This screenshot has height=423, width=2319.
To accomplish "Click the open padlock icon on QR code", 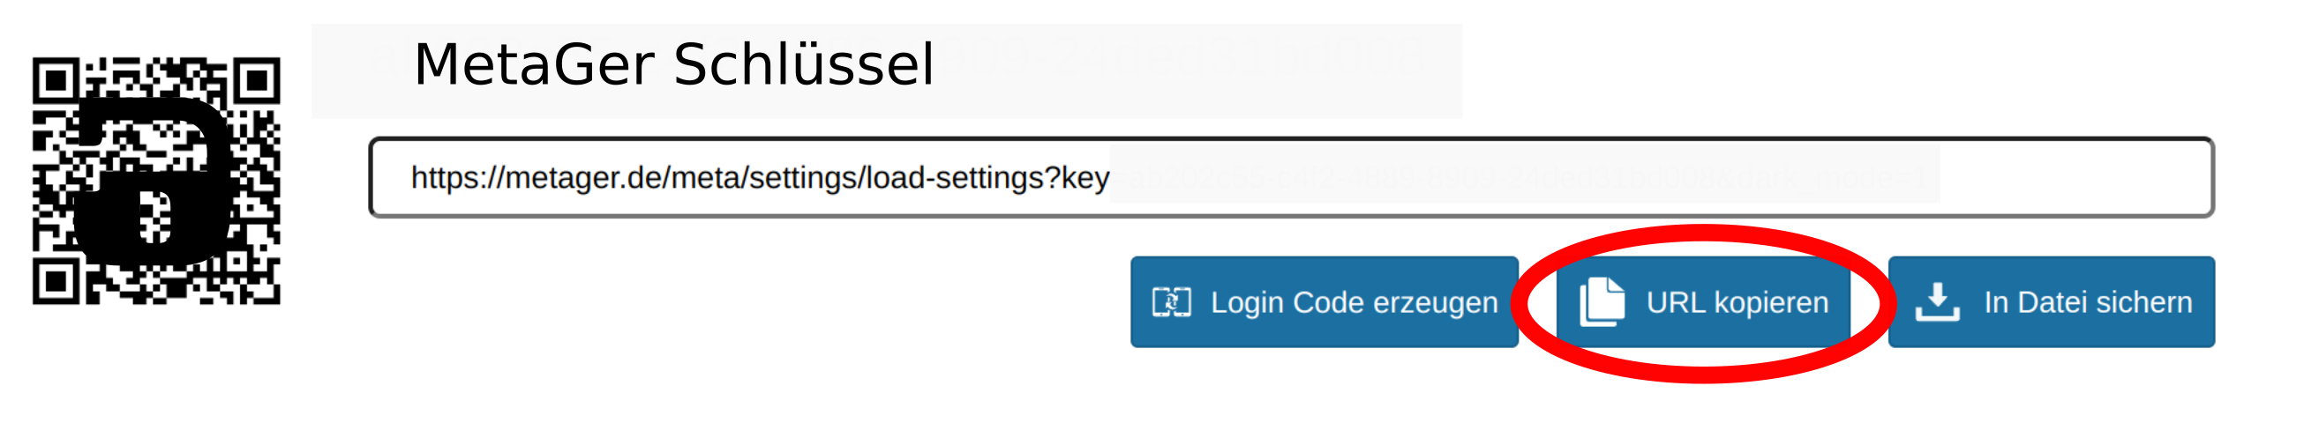I will click(x=148, y=180).
